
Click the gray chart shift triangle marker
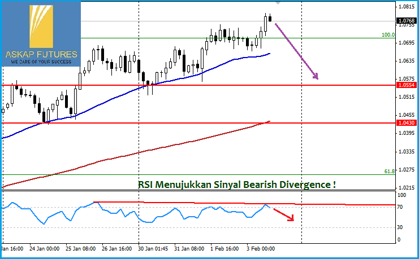point(278,3)
